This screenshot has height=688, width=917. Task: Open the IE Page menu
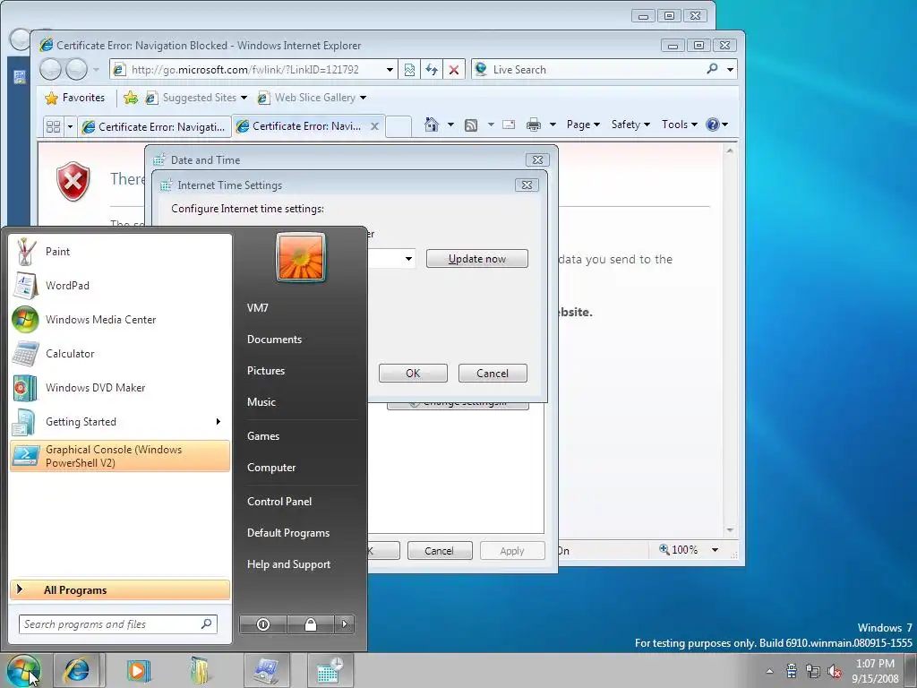pyautogui.click(x=583, y=125)
